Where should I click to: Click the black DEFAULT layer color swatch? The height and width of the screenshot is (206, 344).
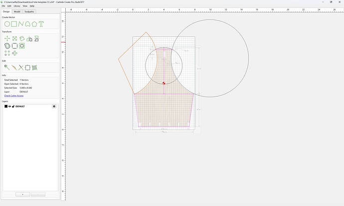tap(6, 106)
